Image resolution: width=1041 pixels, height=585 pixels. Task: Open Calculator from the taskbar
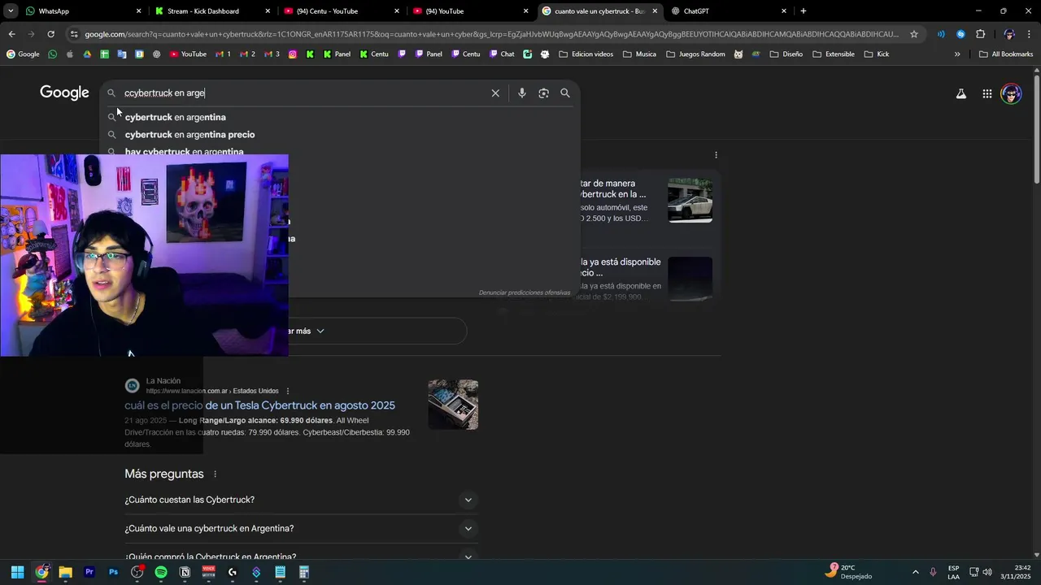pos(304,572)
